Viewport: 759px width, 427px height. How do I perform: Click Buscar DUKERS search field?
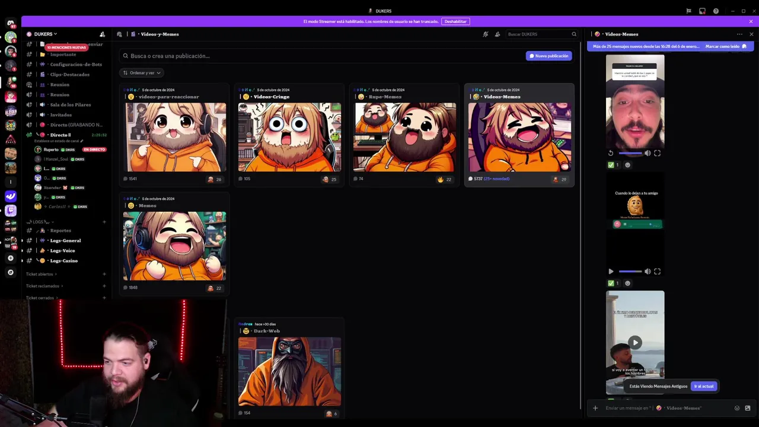point(542,34)
